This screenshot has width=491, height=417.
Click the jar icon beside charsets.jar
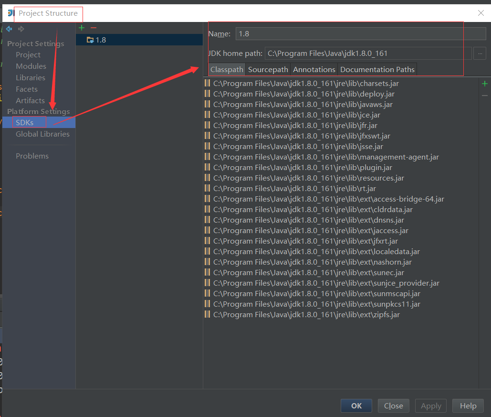207,83
